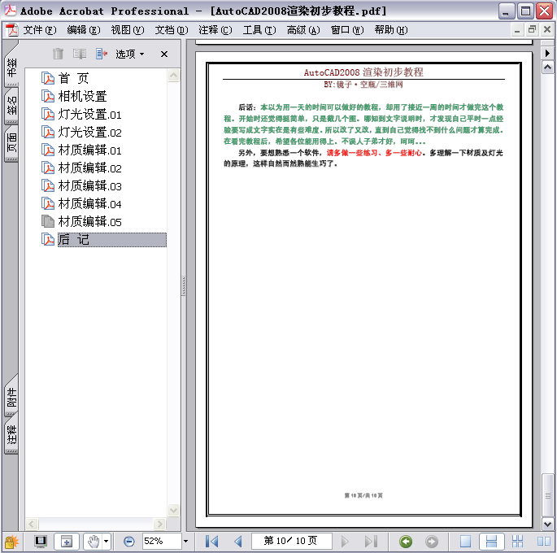Click the document scroll down arrow

(x=548, y=524)
